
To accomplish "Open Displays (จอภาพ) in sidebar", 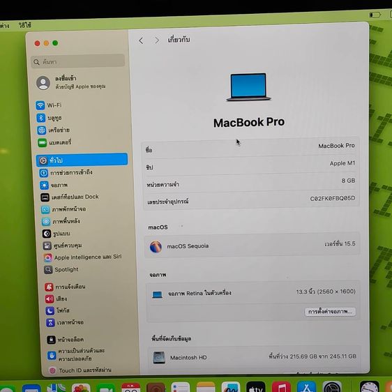I will point(54,185).
